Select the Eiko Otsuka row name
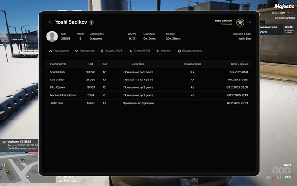Viewport: 297px width, 186px height. (57, 87)
